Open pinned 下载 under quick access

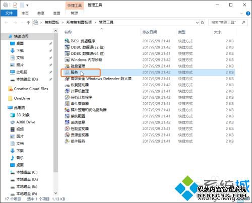pyautogui.click(x=20, y=50)
